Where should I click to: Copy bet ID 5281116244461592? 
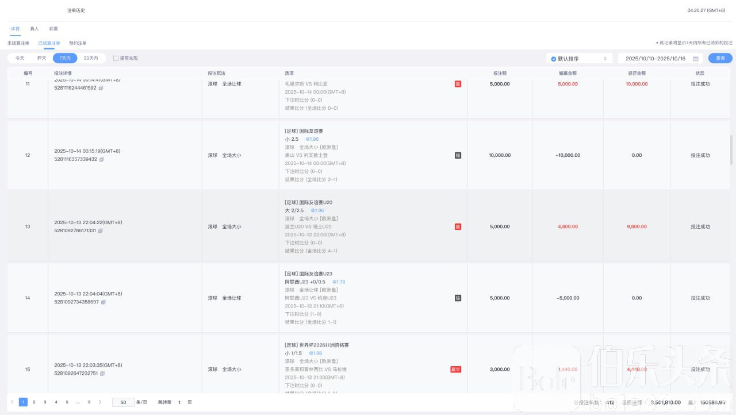tap(101, 88)
